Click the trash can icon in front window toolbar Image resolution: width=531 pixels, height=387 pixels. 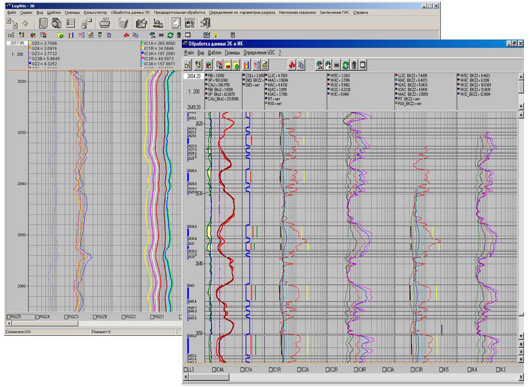[354, 64]
